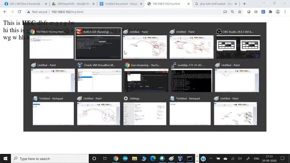
Task: Select the 192.168.0.162/my.html browser tab
Action: [166, 4]
